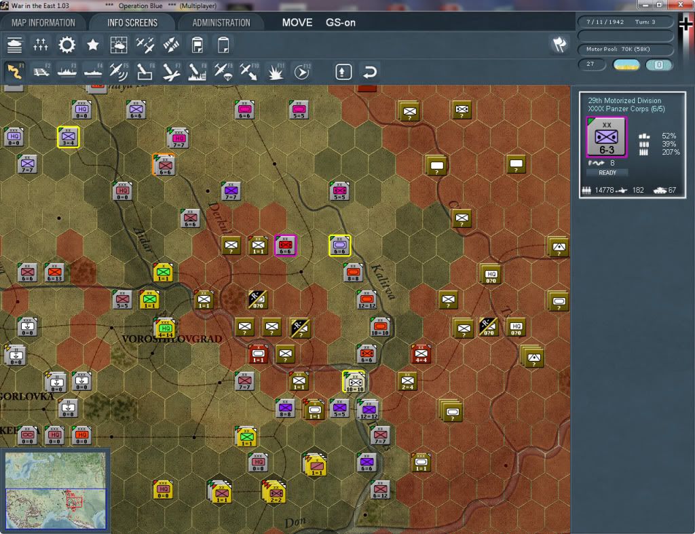Open the victory star screen
This screenshot has width=695, height=534.
coord(92,45)
